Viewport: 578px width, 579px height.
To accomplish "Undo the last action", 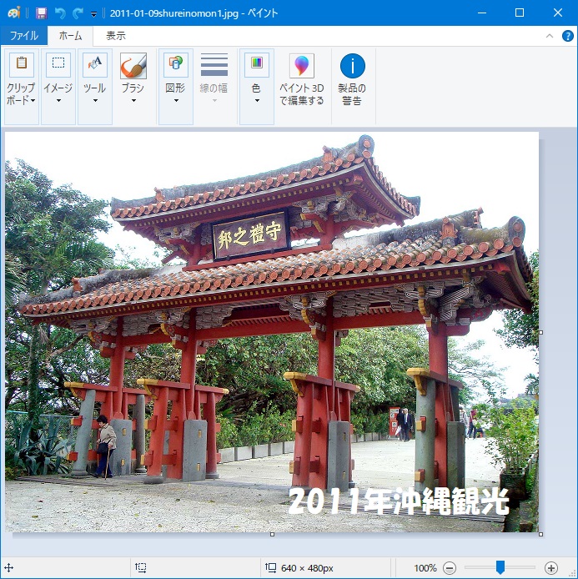I will pyautogui.click(x=60, y=13).
